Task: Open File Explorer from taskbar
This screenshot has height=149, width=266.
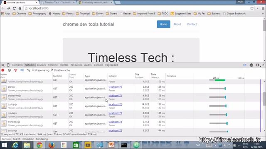Action: pos(27,145)
